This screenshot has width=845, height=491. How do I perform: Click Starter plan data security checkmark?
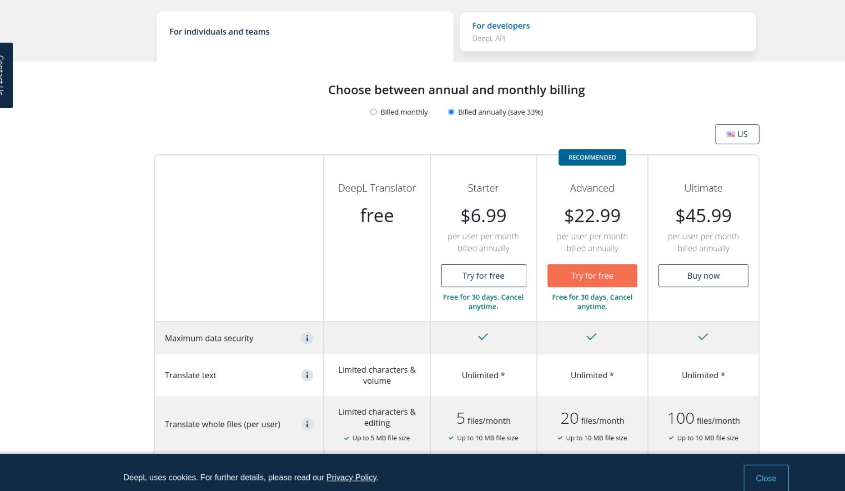[x=483, y=337]
